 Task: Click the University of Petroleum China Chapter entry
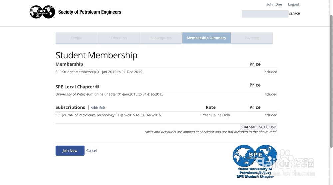click(x=109, y=94)
